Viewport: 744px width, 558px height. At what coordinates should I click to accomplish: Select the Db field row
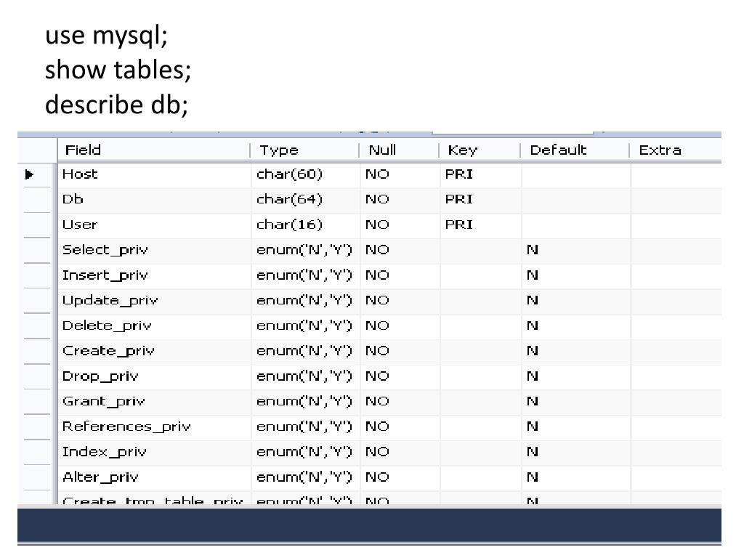(73, 200)
